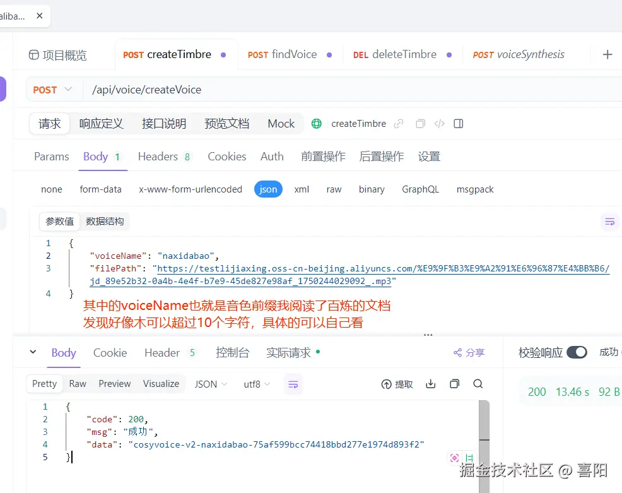
Task: Click the copy icon next to createTimbre
Action: coord(420,124)
